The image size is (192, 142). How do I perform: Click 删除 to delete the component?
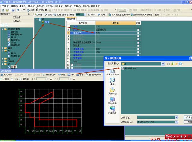pos(49,15)
